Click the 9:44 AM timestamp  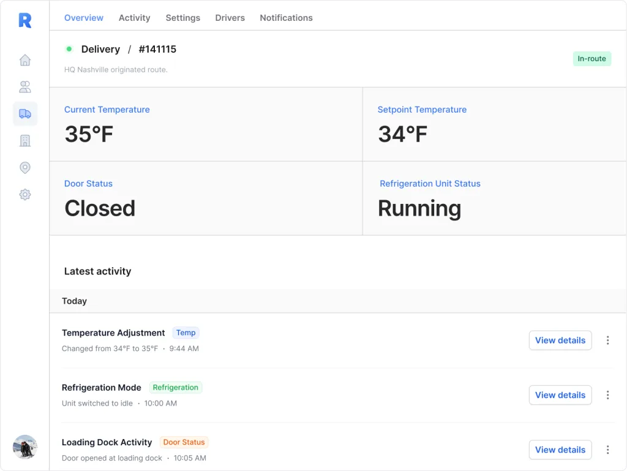point(184,349)
